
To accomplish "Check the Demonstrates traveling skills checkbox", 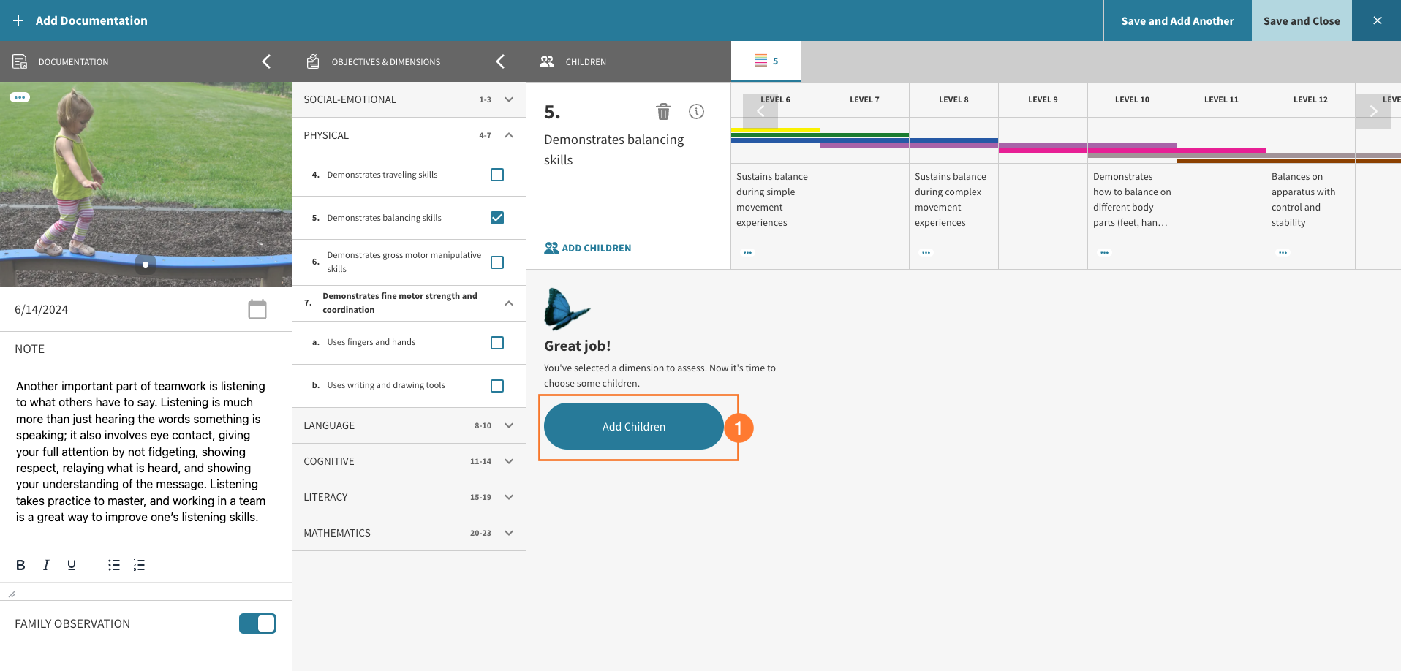I will pos(497,175).
